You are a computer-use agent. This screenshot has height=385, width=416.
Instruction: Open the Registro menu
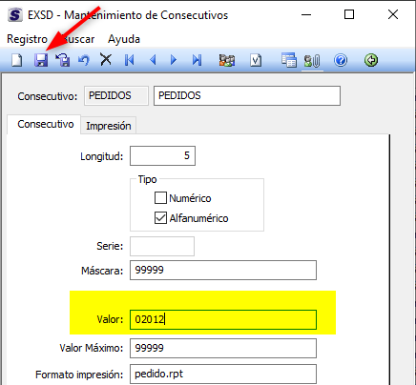[27, 39]
